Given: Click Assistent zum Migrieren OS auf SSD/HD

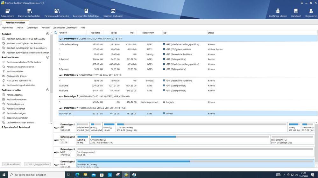Looking at the screenshot, I should 26,39.
